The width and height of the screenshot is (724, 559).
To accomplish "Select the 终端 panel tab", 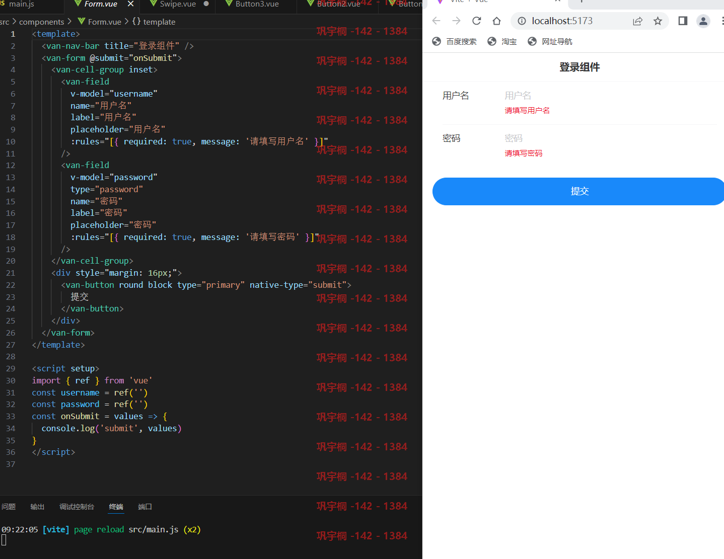I will coord(116,507).
